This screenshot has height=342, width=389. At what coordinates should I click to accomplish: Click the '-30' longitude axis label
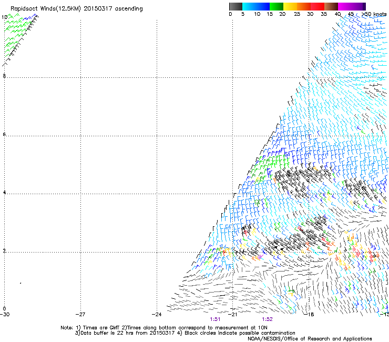[5, 315]
